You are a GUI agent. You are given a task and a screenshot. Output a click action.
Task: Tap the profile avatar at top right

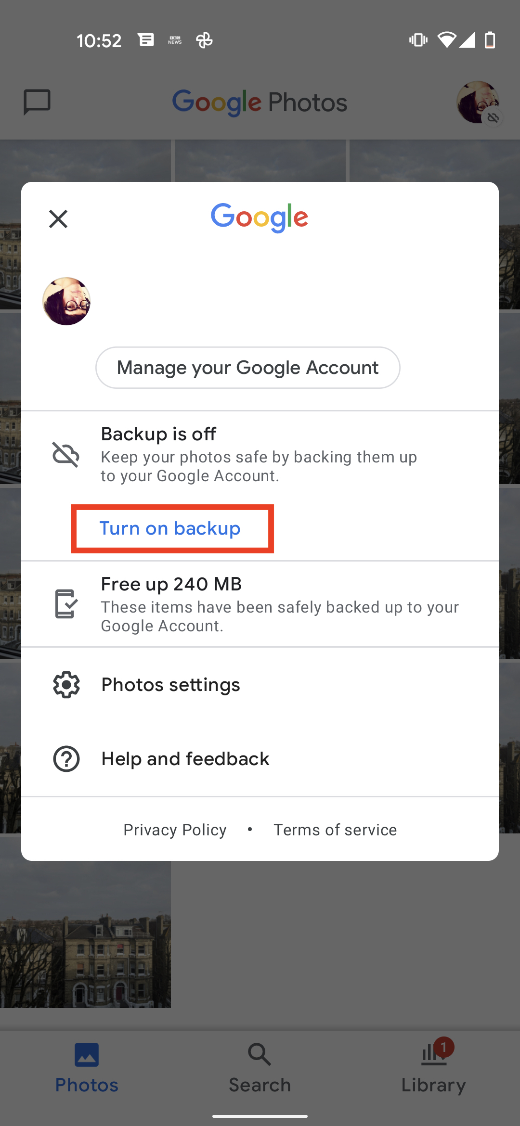(x=478, y=102)
